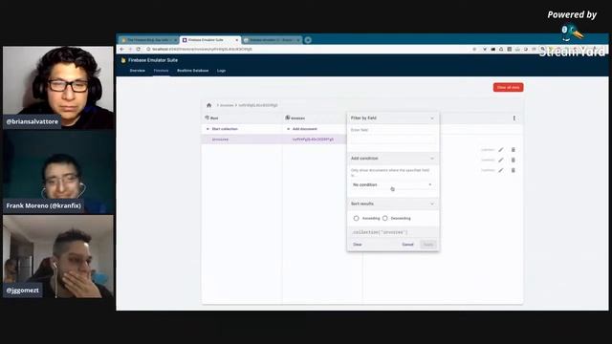Open a new browser tab with plus
This screenshot has height=344, width=612.
pyautogui.click(x=308, y=40)
